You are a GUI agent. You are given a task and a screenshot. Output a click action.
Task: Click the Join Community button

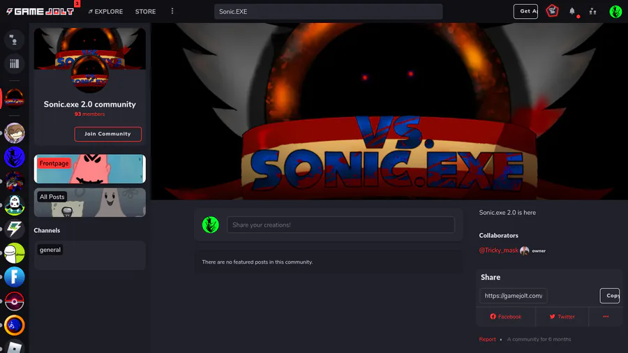[107, 134]
